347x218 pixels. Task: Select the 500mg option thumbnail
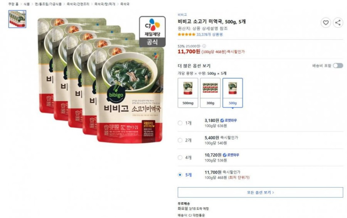(x=188, y=93)
